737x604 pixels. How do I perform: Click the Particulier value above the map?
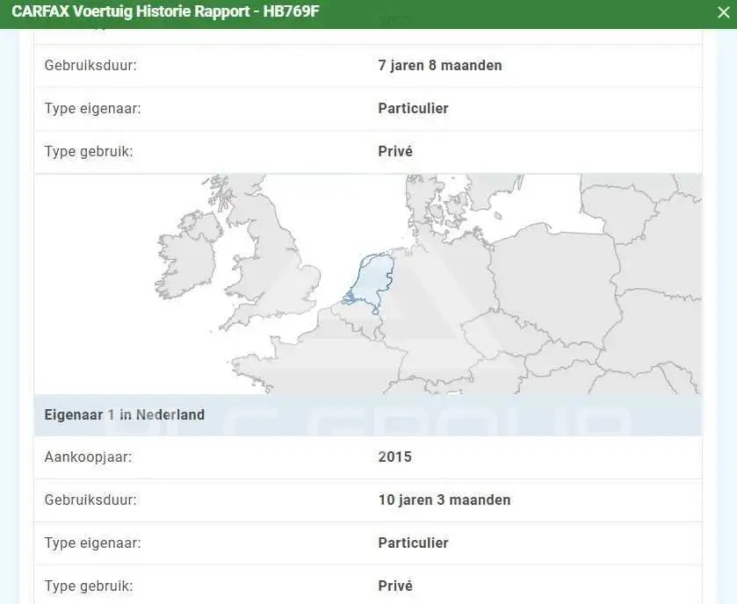point(413,109)
